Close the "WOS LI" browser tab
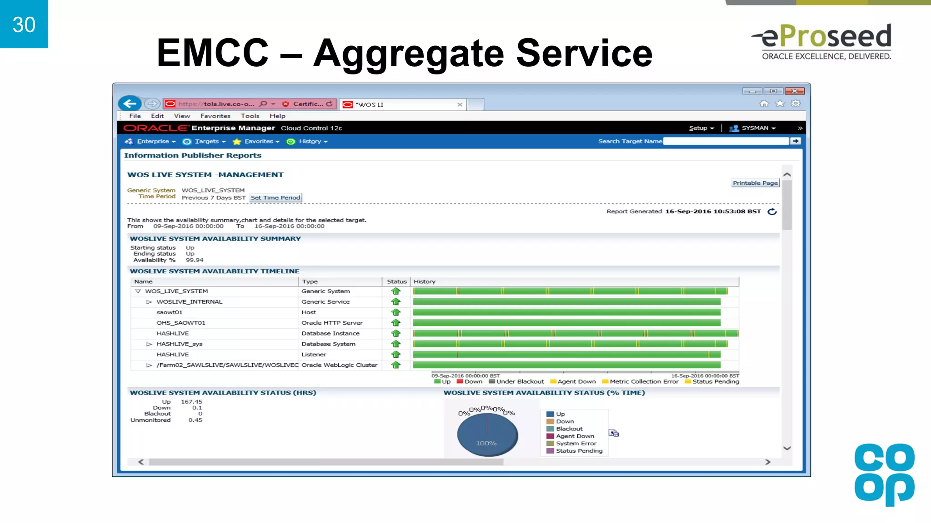This screenshot has height=523, width=931. click(460, 104)
